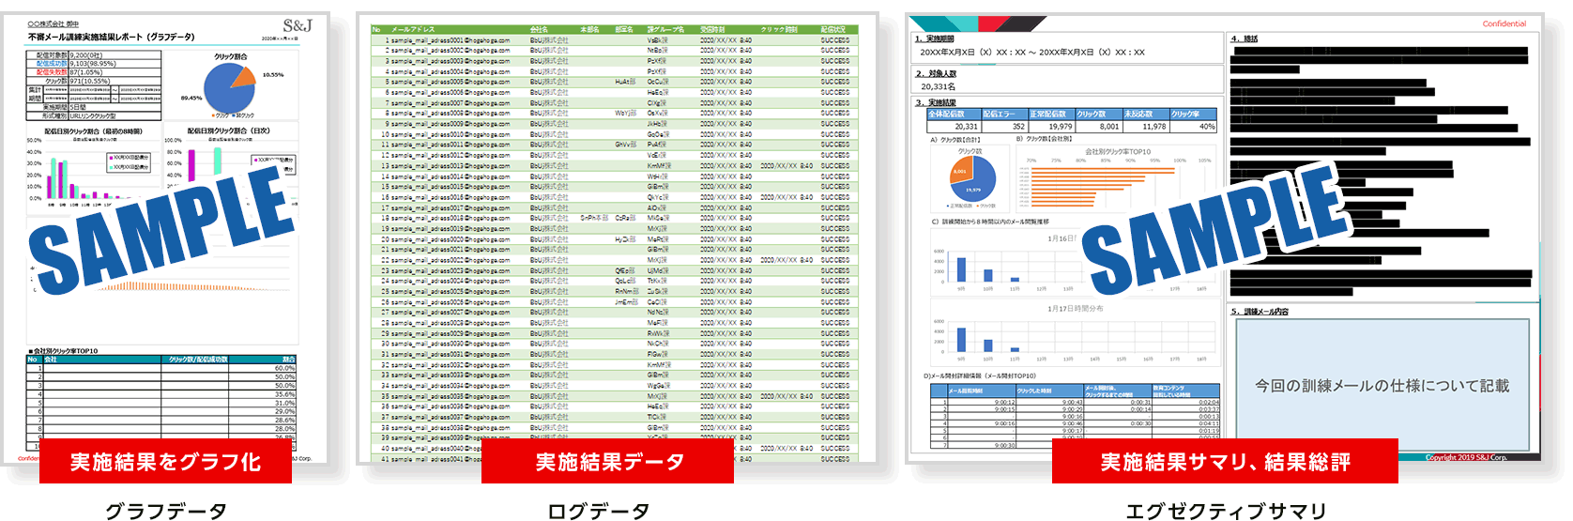This screenshot has width=1573, height=521.
Task: Click the 4. 総括 heading
Action: point(1245,38)
